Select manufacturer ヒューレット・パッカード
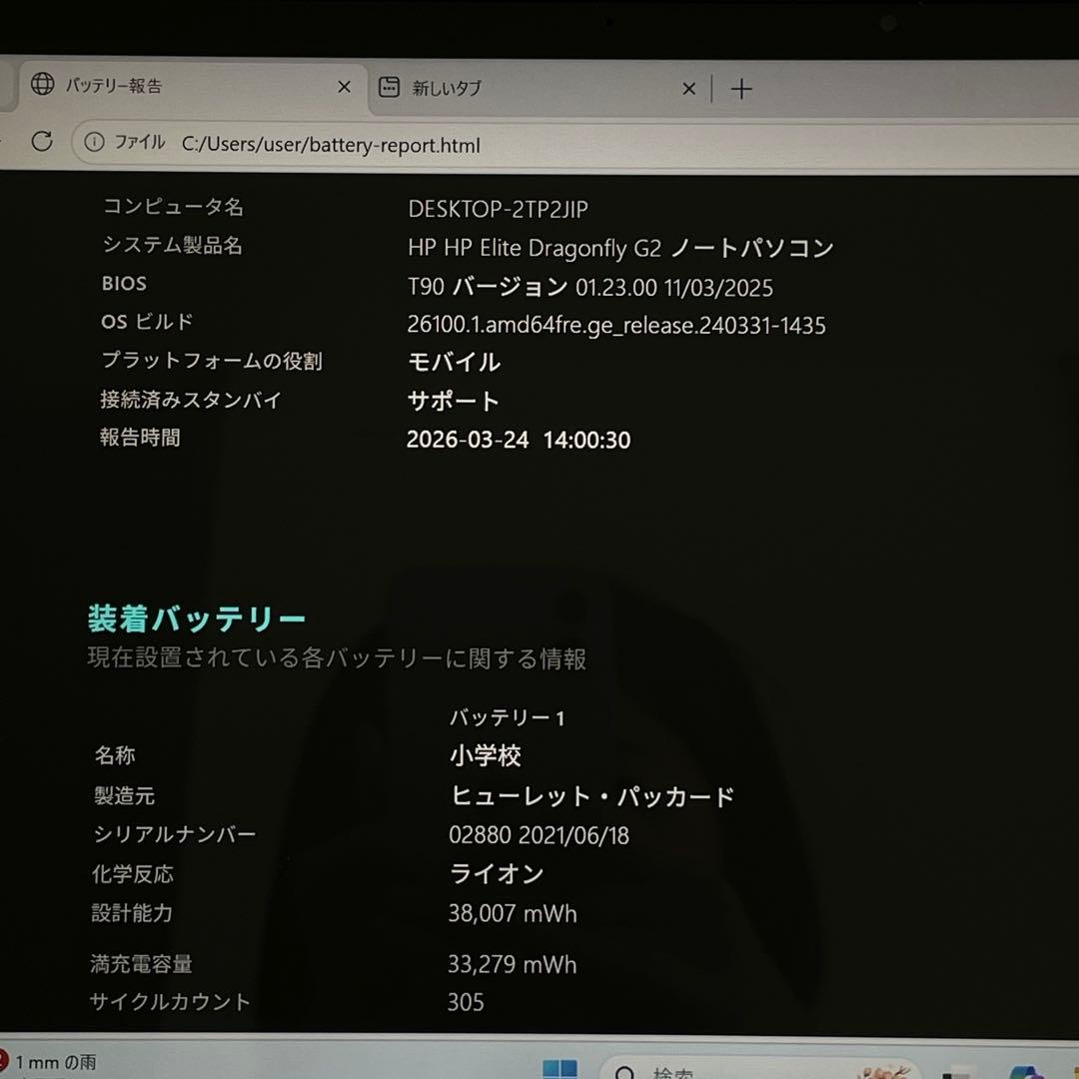The height and width of the screenshot is (1079, 1079). [x=592, y=796]
